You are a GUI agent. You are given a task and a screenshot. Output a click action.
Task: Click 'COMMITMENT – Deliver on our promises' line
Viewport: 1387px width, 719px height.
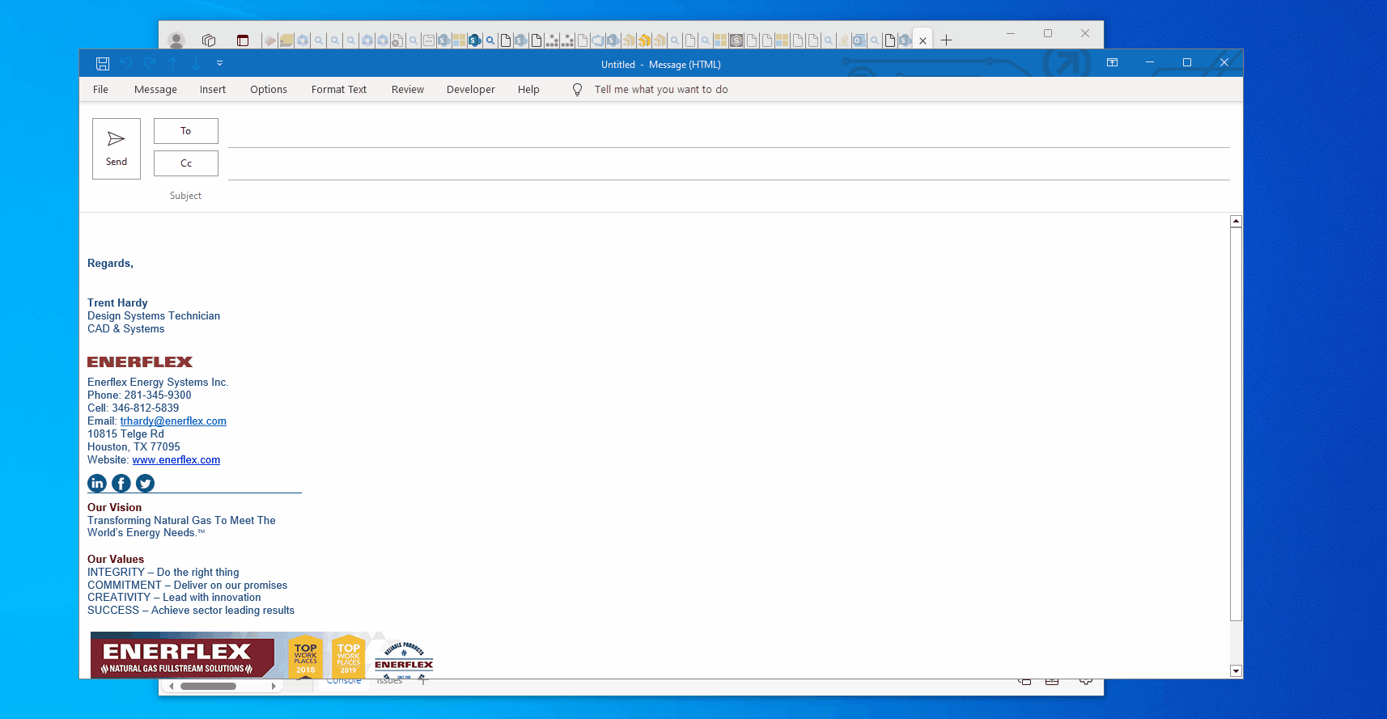[x=187, y=586]
